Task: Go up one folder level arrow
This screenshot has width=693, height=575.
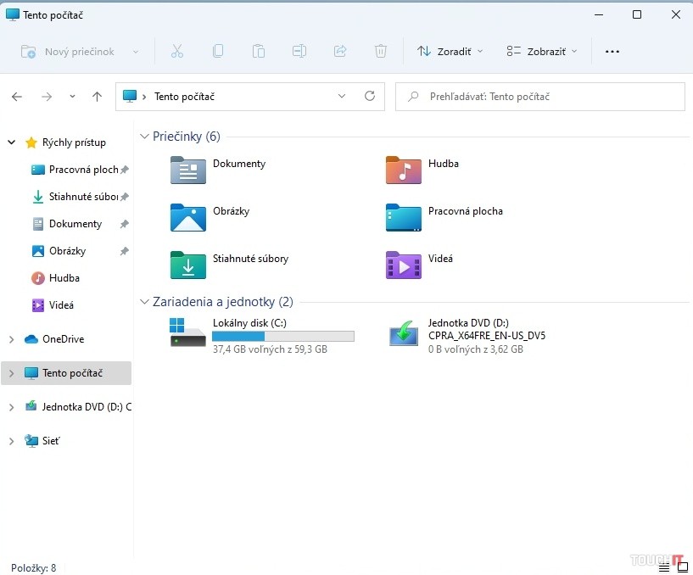Action: click(x=97, y=97)
